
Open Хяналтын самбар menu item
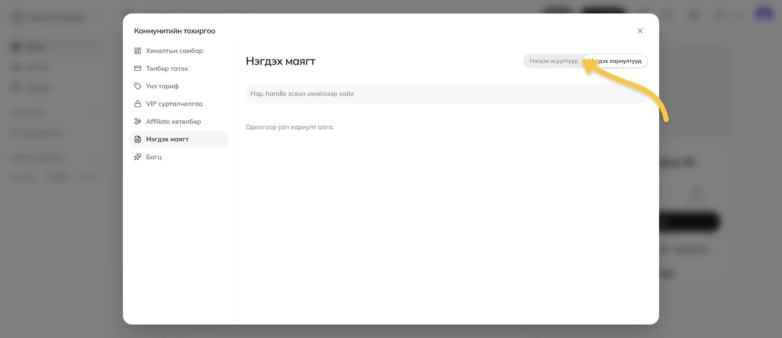pyautogui.click(x=179, y=51)
